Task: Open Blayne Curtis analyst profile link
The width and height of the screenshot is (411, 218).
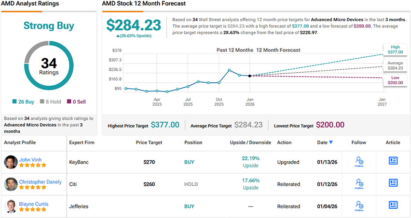Action: (34, 204)
